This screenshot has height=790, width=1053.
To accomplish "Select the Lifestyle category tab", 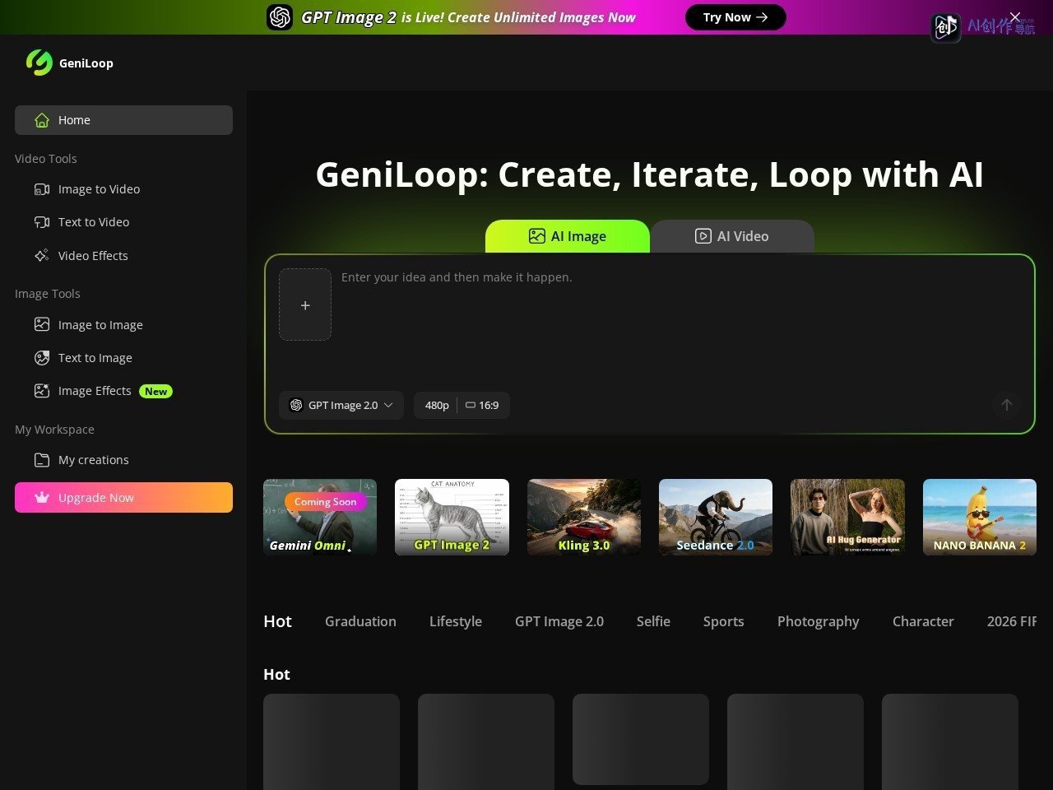I will [456, 621].
